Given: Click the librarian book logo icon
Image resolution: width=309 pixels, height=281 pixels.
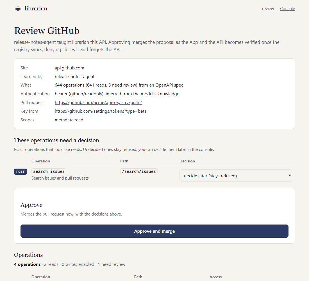Looking at the screenshot, I should [18, 8].
